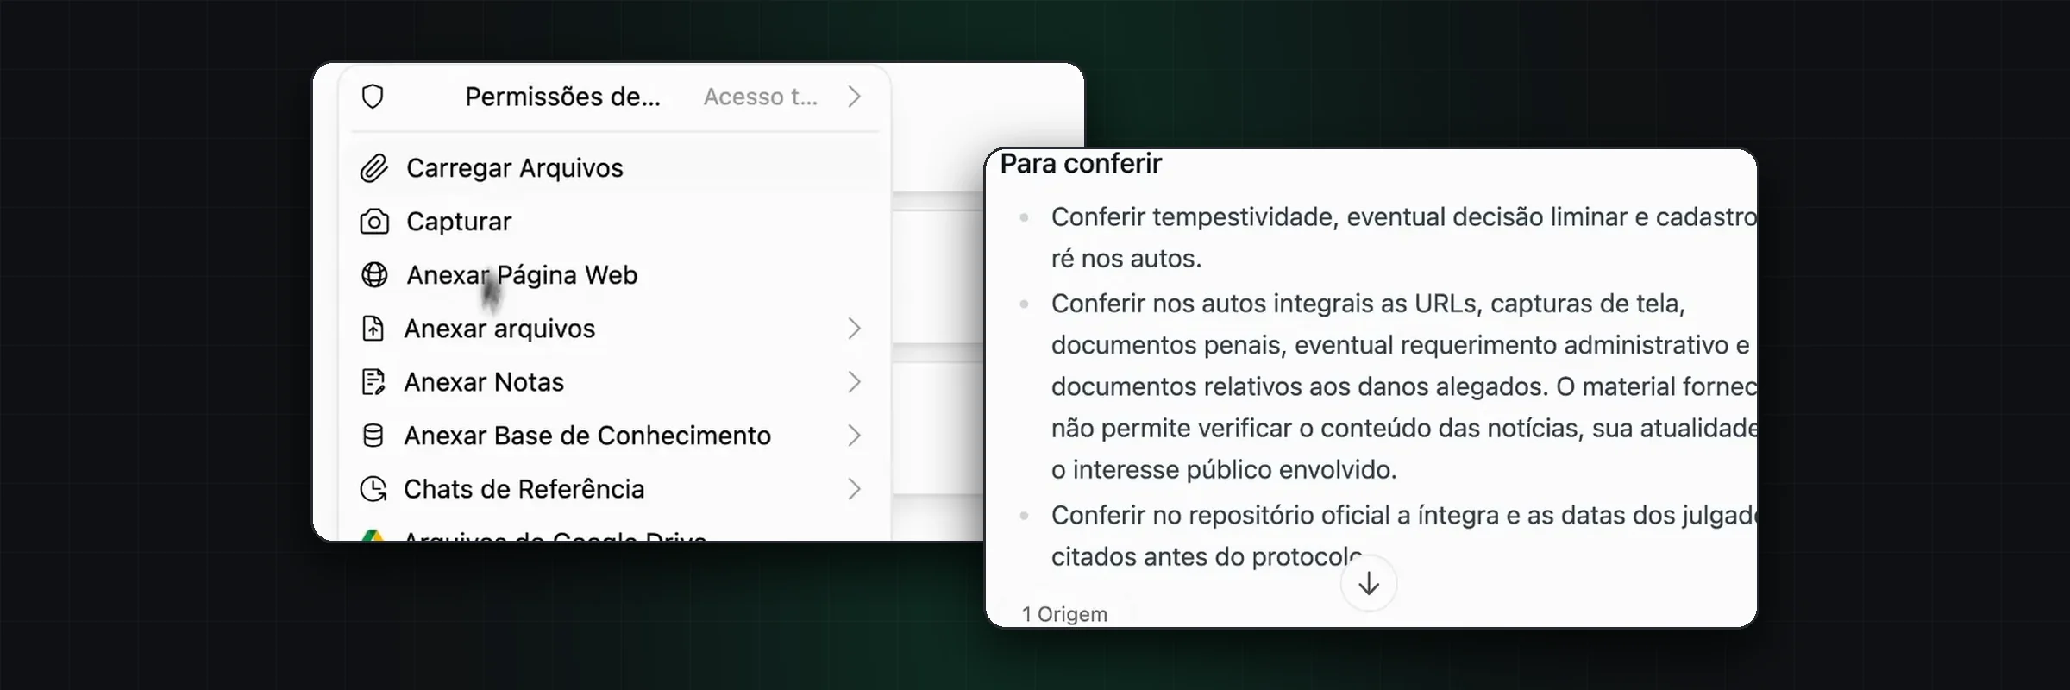Select the Anexar arquivos menu entry

614,329
